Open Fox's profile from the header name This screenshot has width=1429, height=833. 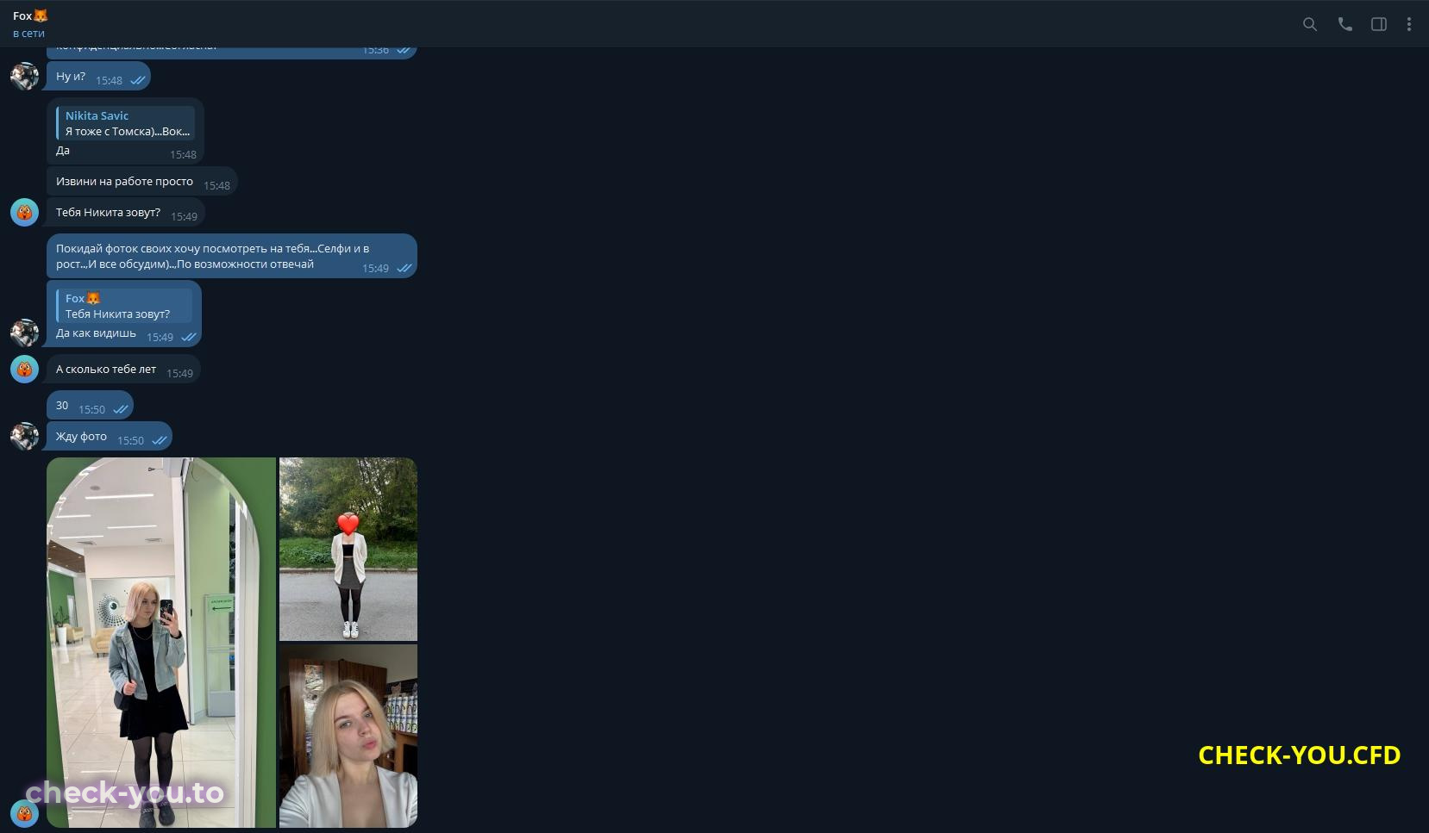tap(31, 16)
